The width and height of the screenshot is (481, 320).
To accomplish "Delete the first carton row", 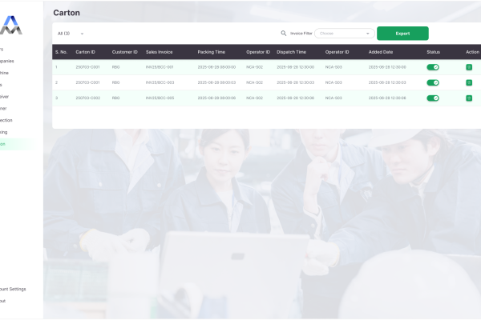I will pyautogui.click(x=469, y=67).
